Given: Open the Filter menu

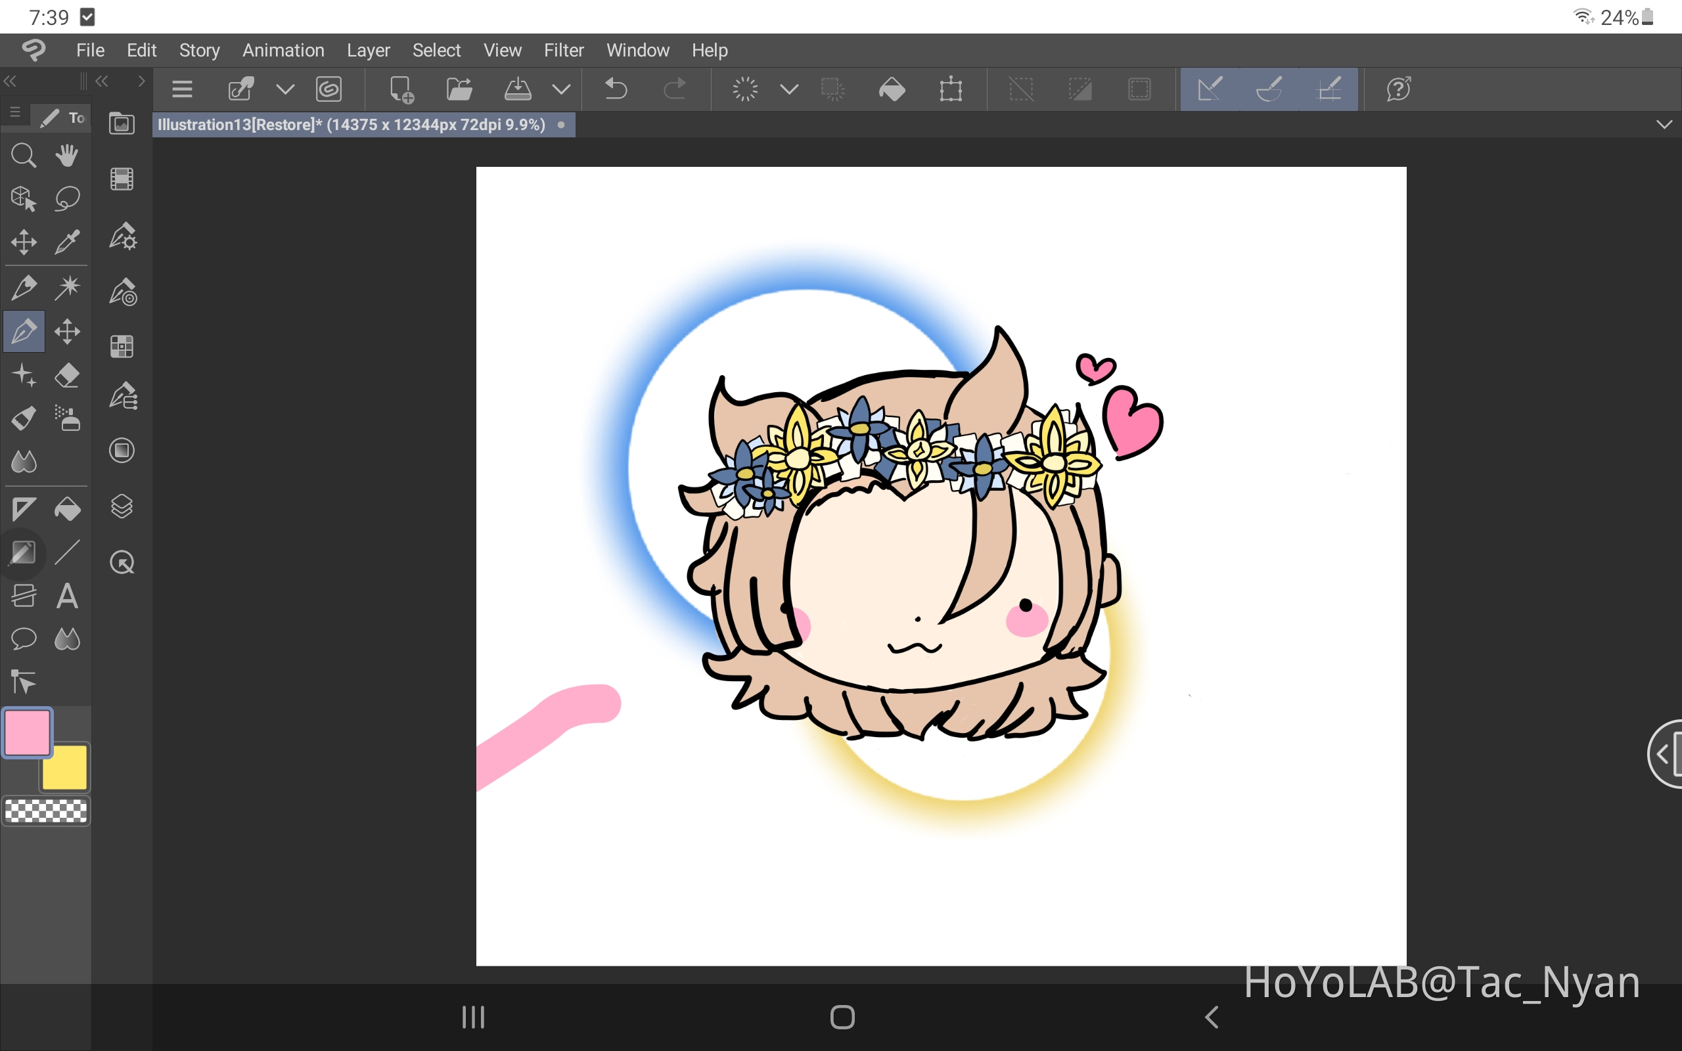Looking at the screenshot, I should tap(564, 49).
